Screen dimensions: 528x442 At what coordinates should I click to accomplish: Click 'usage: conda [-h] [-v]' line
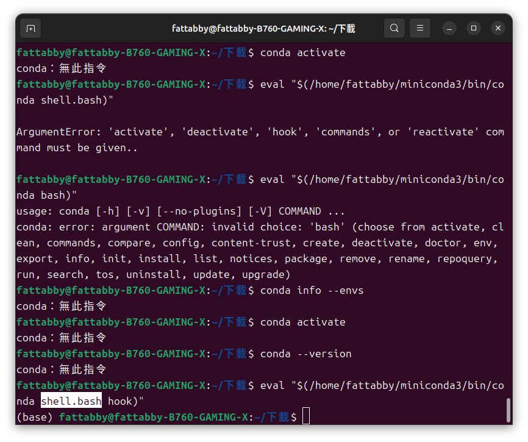[180, 211]
